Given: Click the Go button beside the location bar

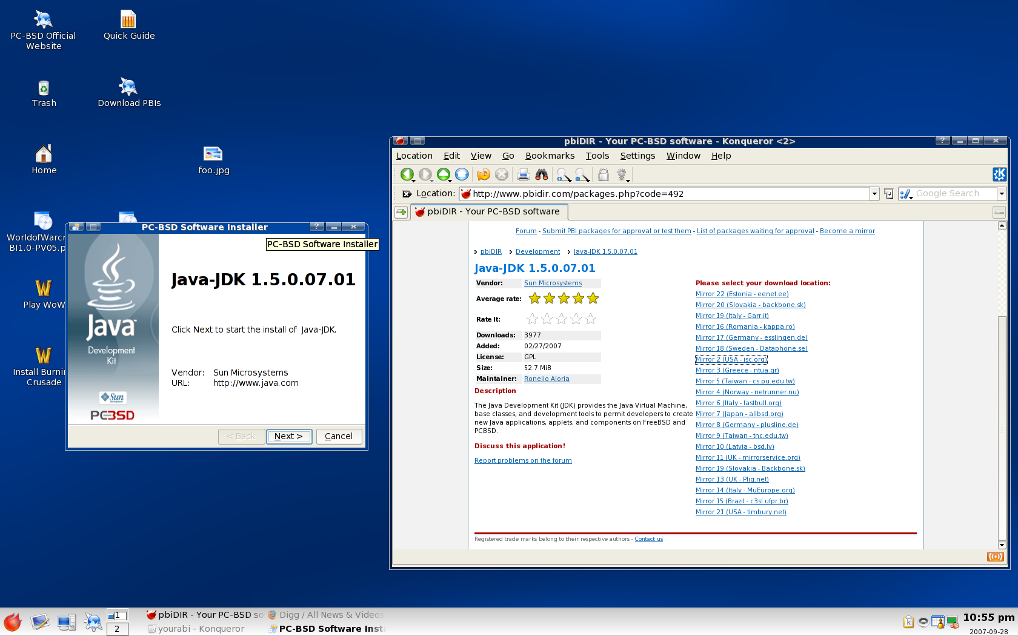Looking at the screenshot, I should [x=889, y=194].
